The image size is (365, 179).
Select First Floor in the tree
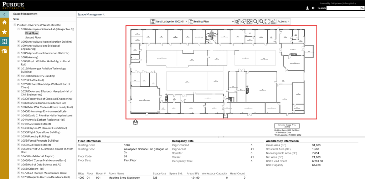pos(32,33)
